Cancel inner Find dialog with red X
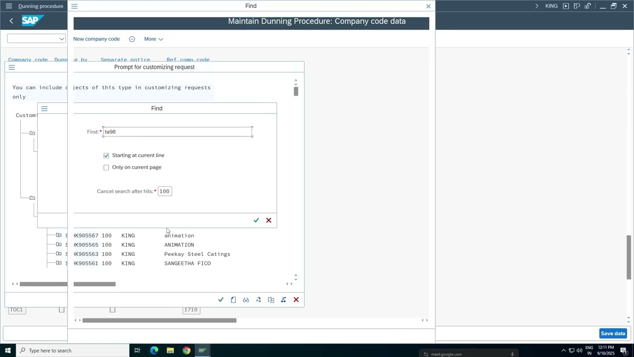634x357 pixels. [x=269, y=220]
